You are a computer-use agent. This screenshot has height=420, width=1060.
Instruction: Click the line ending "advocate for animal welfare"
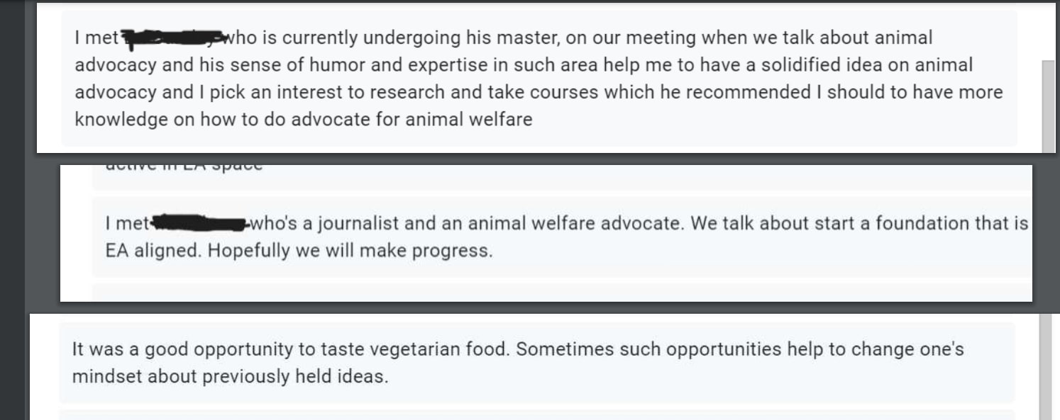tap(304, 120)
